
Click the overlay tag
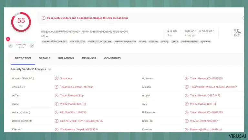pyautogui.click(x=165, y=42)
